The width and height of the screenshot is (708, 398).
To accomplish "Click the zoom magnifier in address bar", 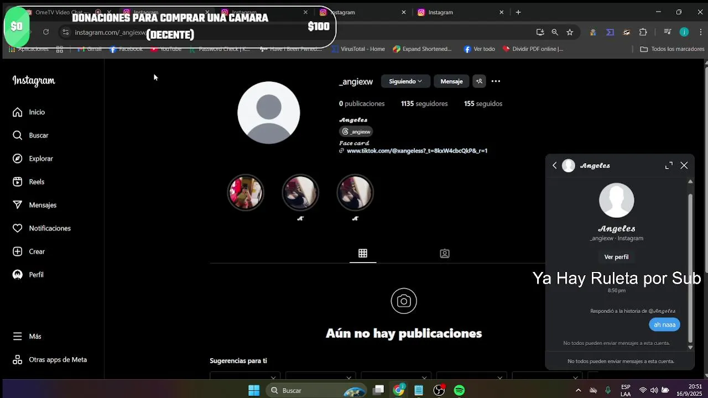I will pyautogui.click(x=555, y=32).
